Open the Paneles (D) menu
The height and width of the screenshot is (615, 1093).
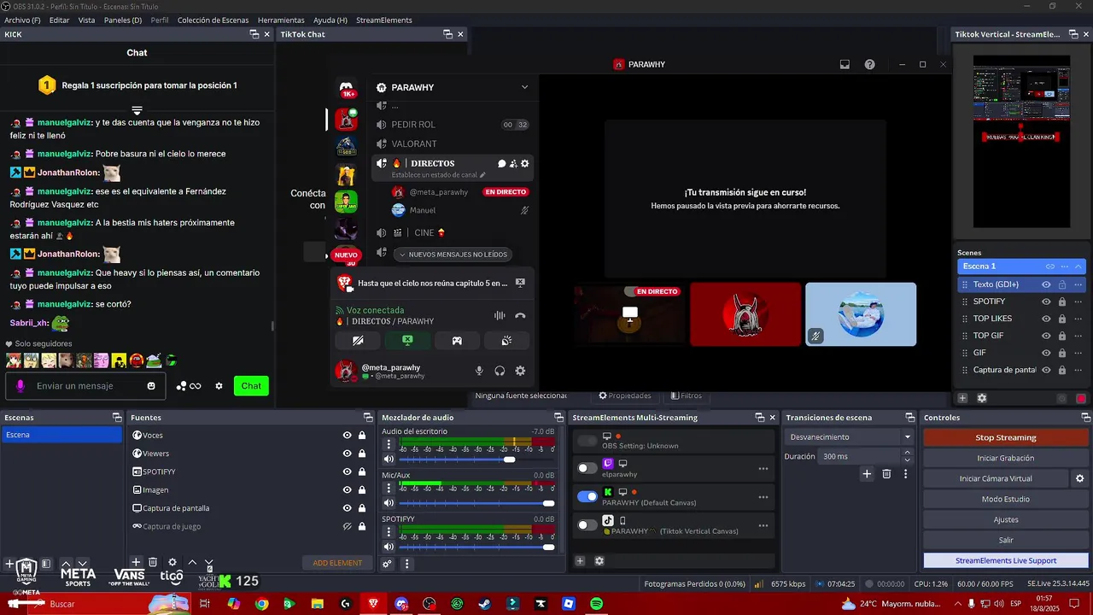tap(123, 20)
